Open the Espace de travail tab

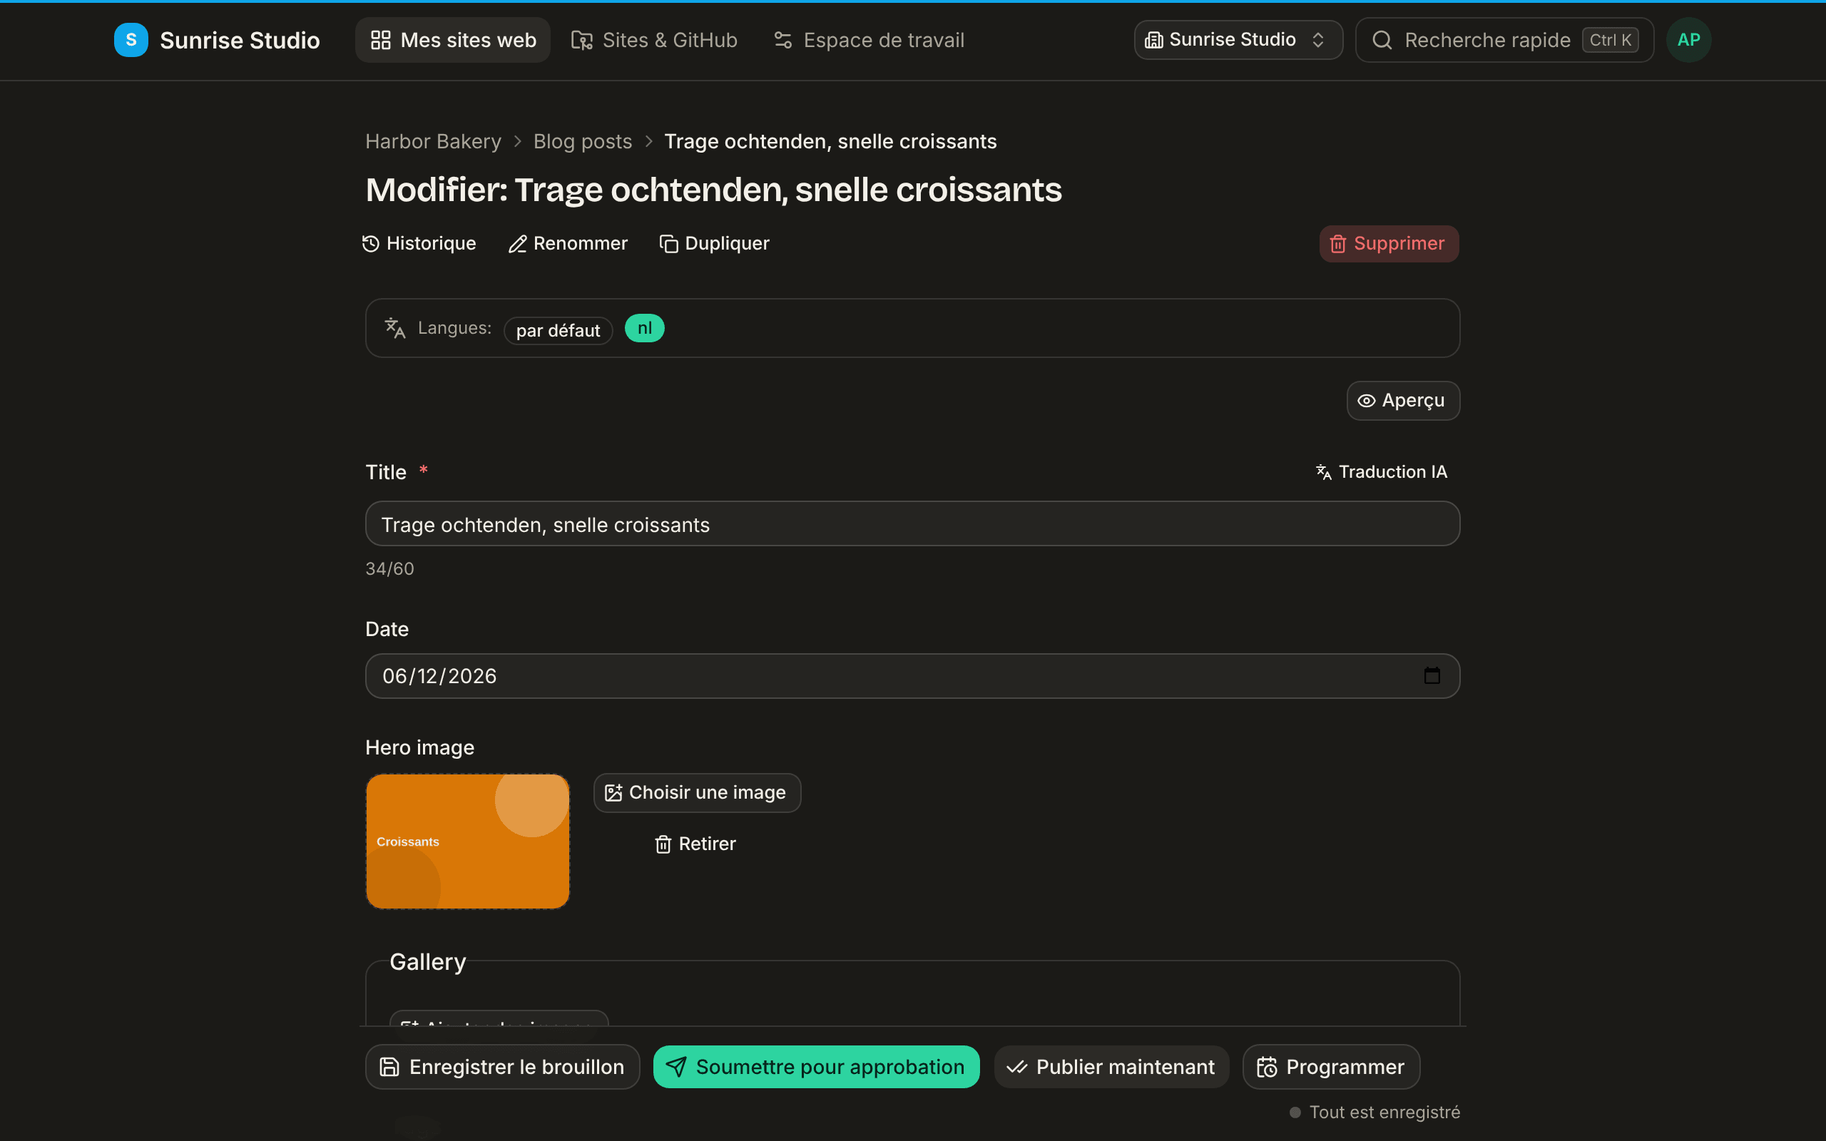pyautogui.click(x=869, y=40)
